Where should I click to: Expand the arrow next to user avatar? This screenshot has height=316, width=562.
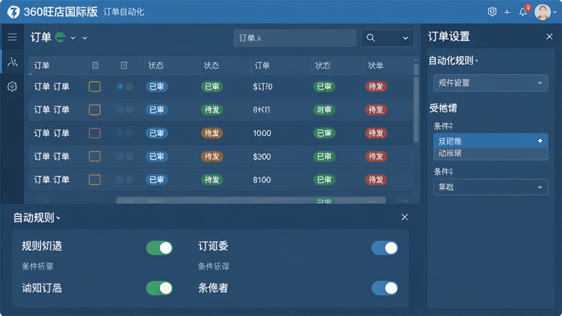coord(554,12)
